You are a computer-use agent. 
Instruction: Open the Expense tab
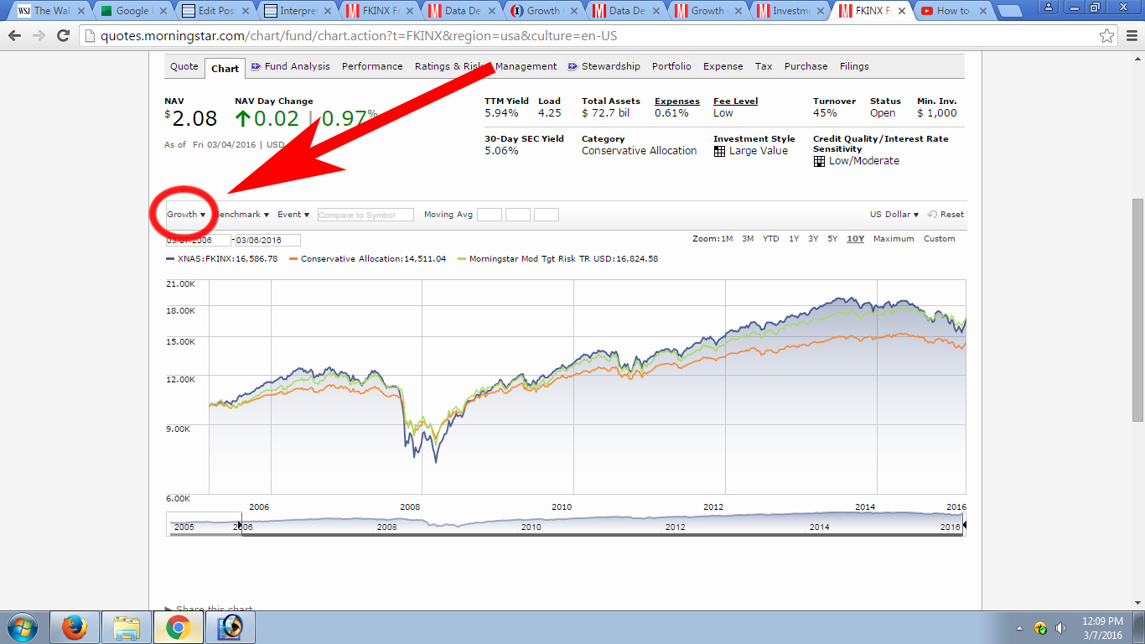coord(723,66)
